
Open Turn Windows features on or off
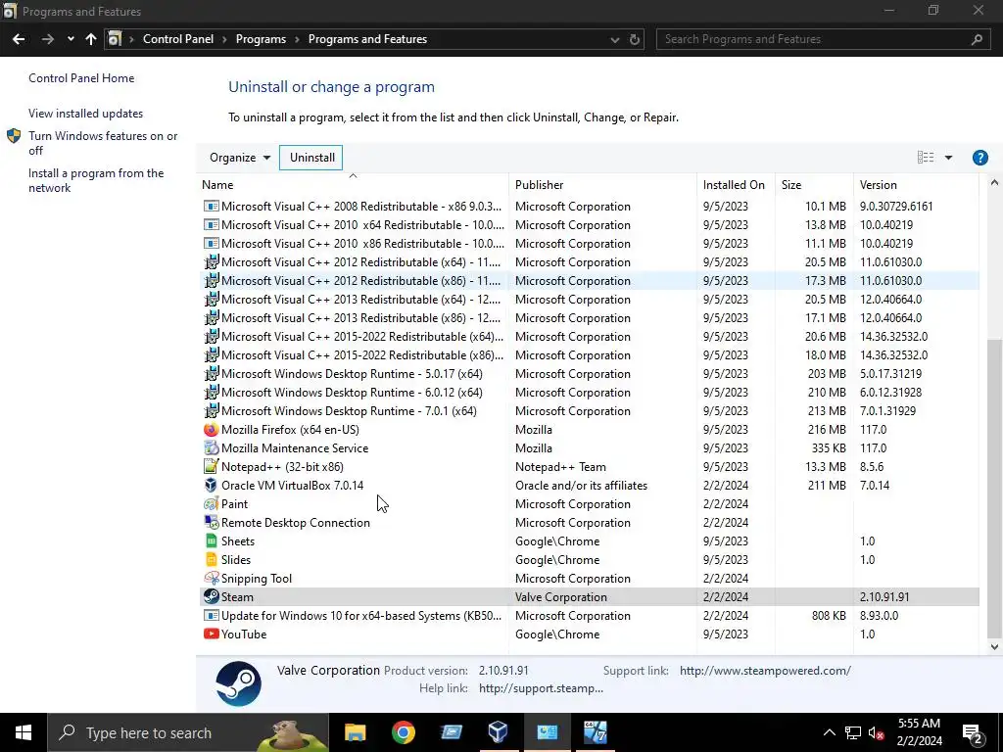103,143
